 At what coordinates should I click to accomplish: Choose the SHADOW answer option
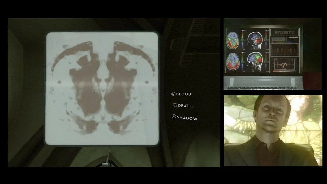pos(184,117)
